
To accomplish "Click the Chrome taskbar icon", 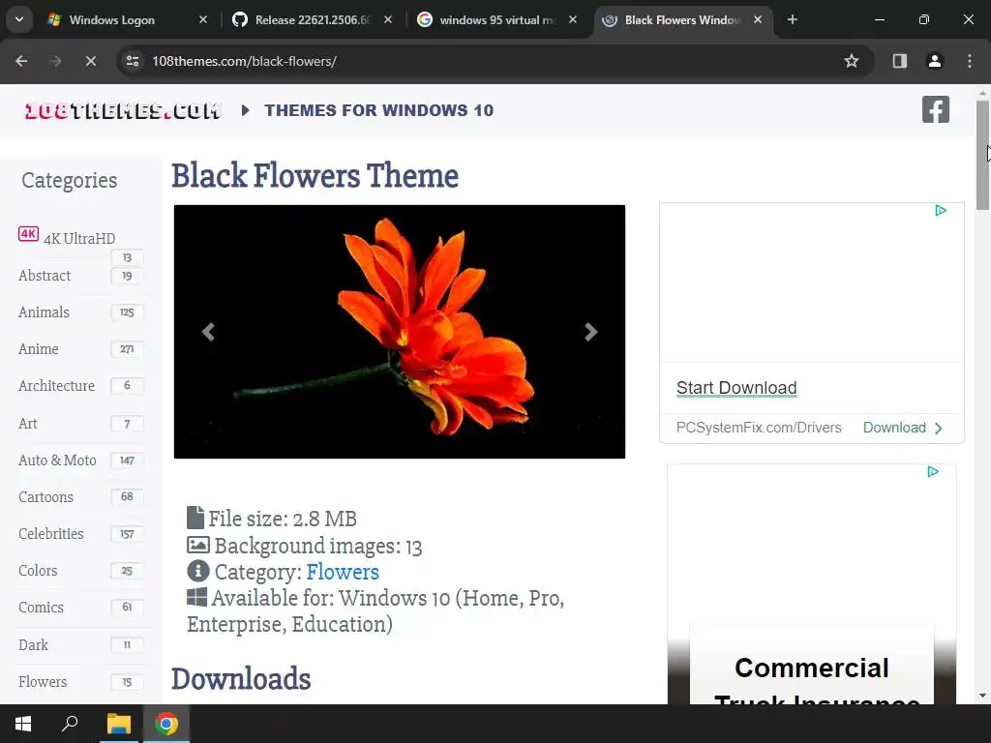I will [x=166, y=724].
